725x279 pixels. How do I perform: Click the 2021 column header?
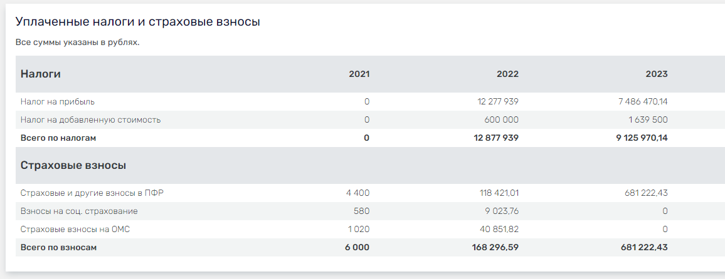tap(359, 74)
